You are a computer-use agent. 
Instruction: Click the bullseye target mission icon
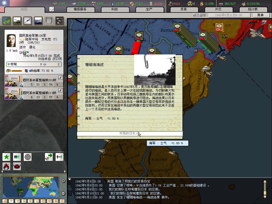(28, 157)
